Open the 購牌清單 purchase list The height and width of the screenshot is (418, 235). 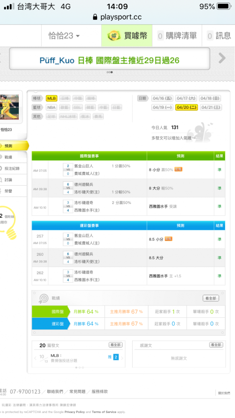pyautogui.click(x=177, y=36)
